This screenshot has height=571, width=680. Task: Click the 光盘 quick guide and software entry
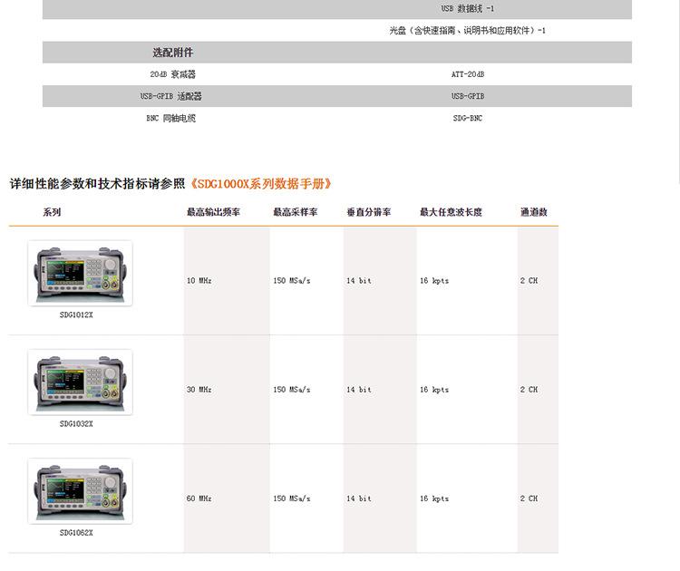pos(468,30)
